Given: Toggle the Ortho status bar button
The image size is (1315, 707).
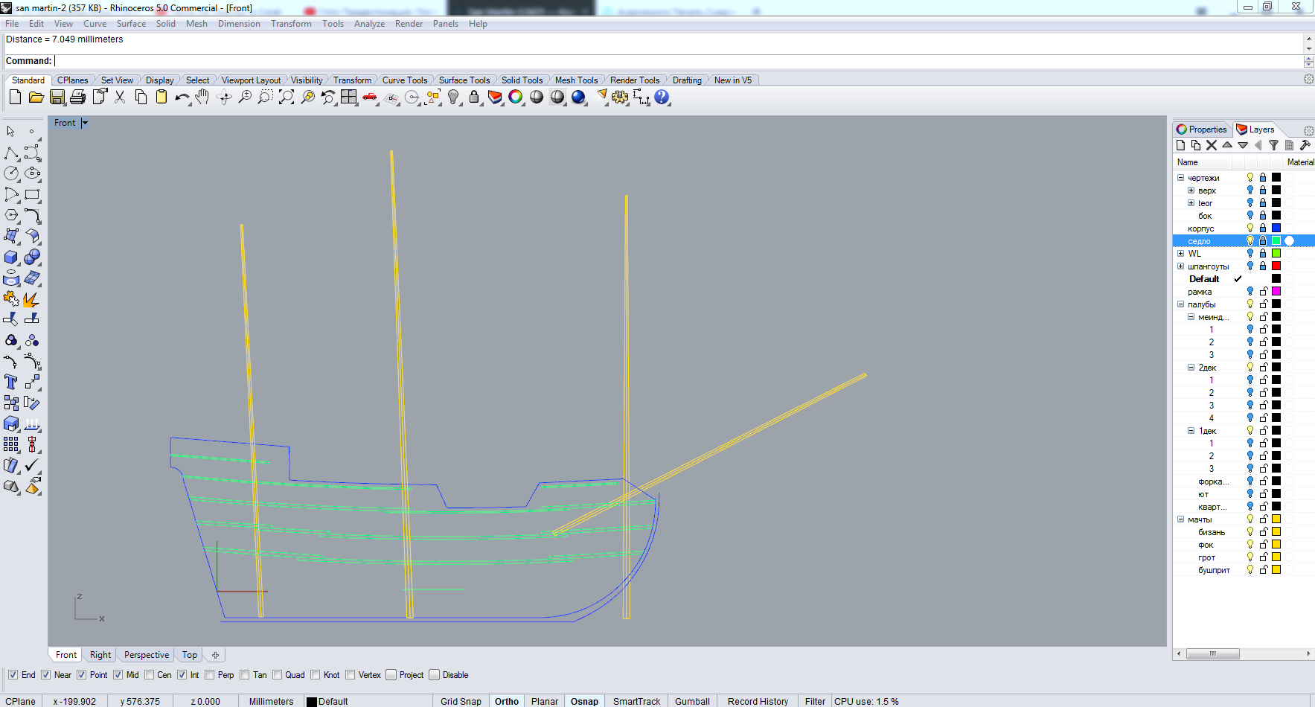Looking at the screenshot, I should pyautogui.click(x=507, y=701).
